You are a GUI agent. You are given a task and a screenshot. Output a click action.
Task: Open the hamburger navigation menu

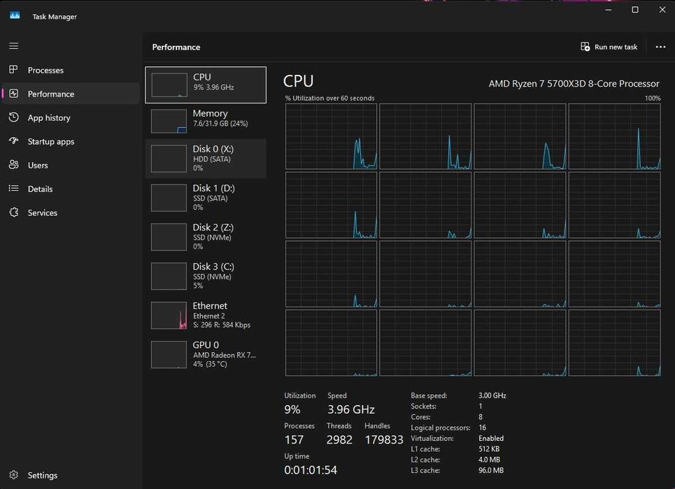pyautogui.click(x=14, y=45)
